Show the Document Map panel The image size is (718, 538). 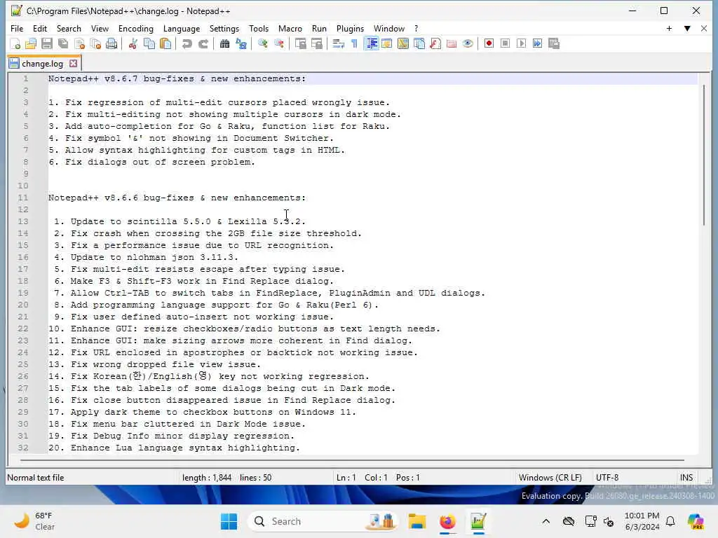403,44
